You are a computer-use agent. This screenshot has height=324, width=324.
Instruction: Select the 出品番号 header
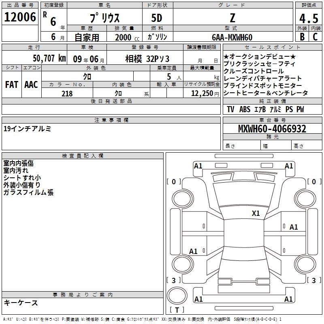point(20,5)
